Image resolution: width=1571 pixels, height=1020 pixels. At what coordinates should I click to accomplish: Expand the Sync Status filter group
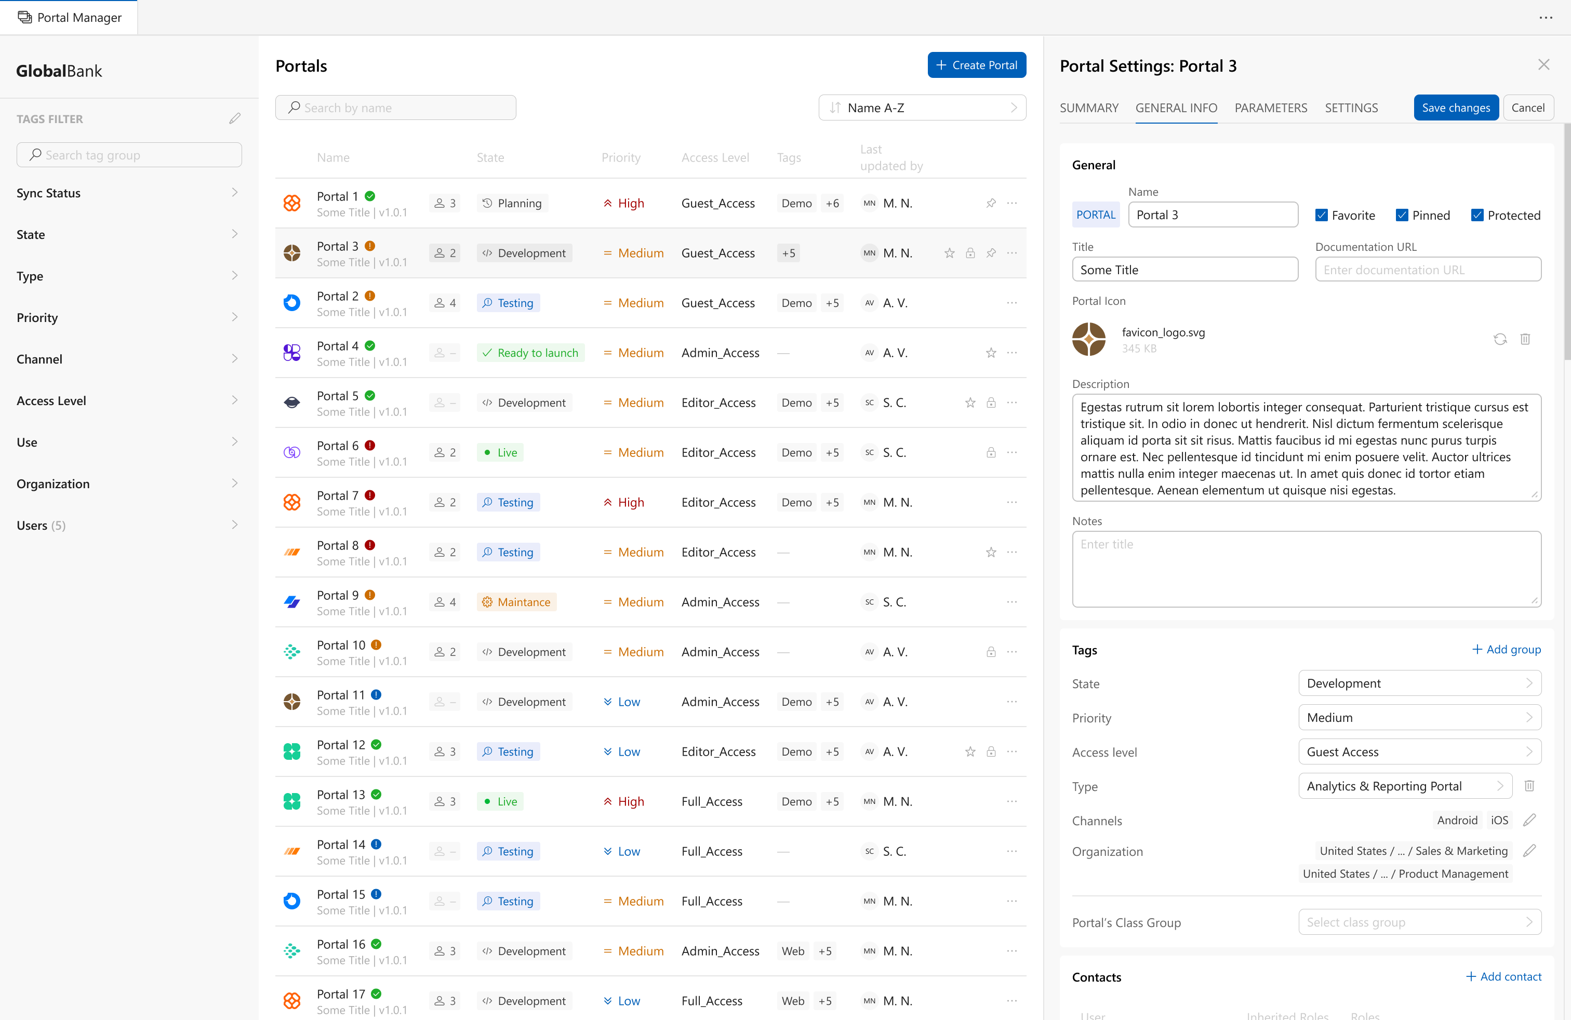129,193
